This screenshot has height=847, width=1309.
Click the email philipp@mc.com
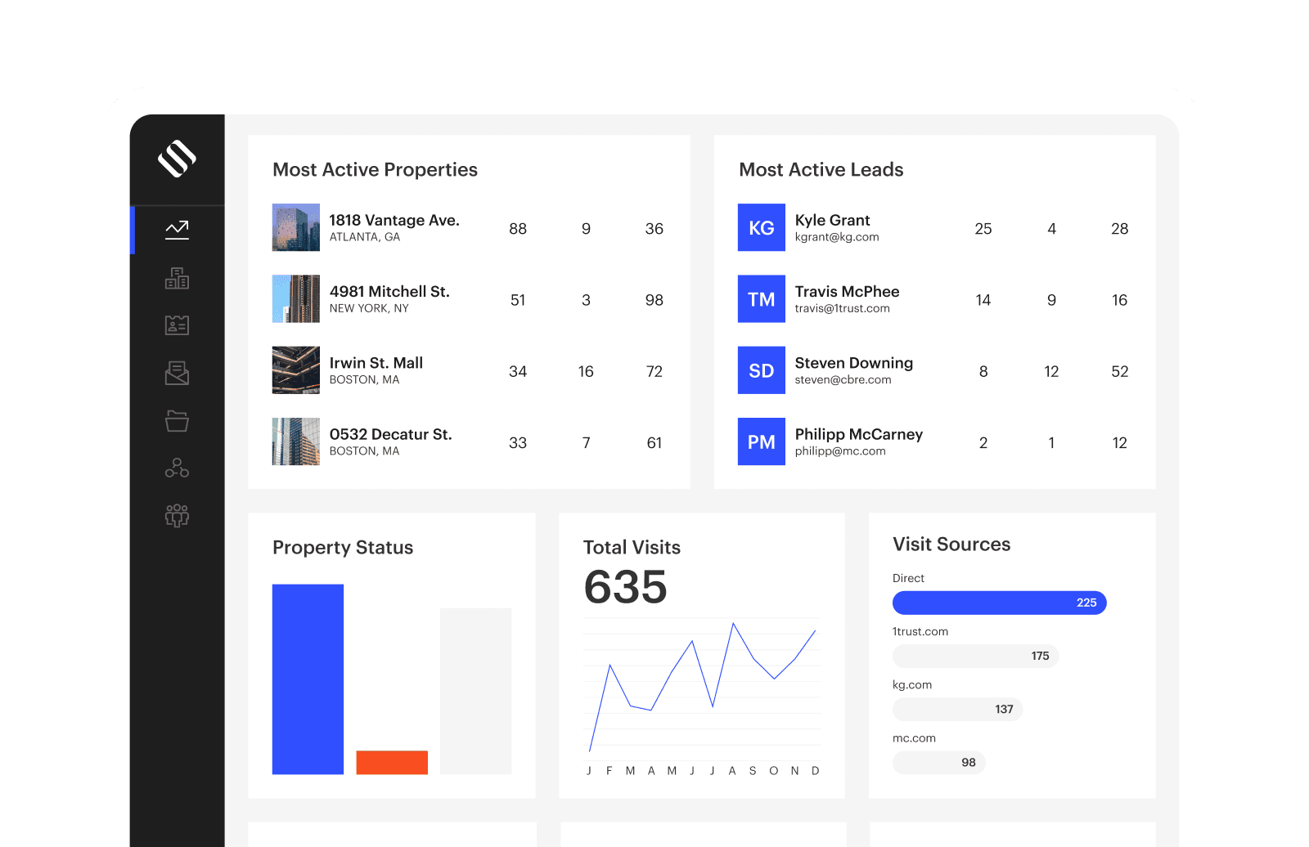[840, 451]
